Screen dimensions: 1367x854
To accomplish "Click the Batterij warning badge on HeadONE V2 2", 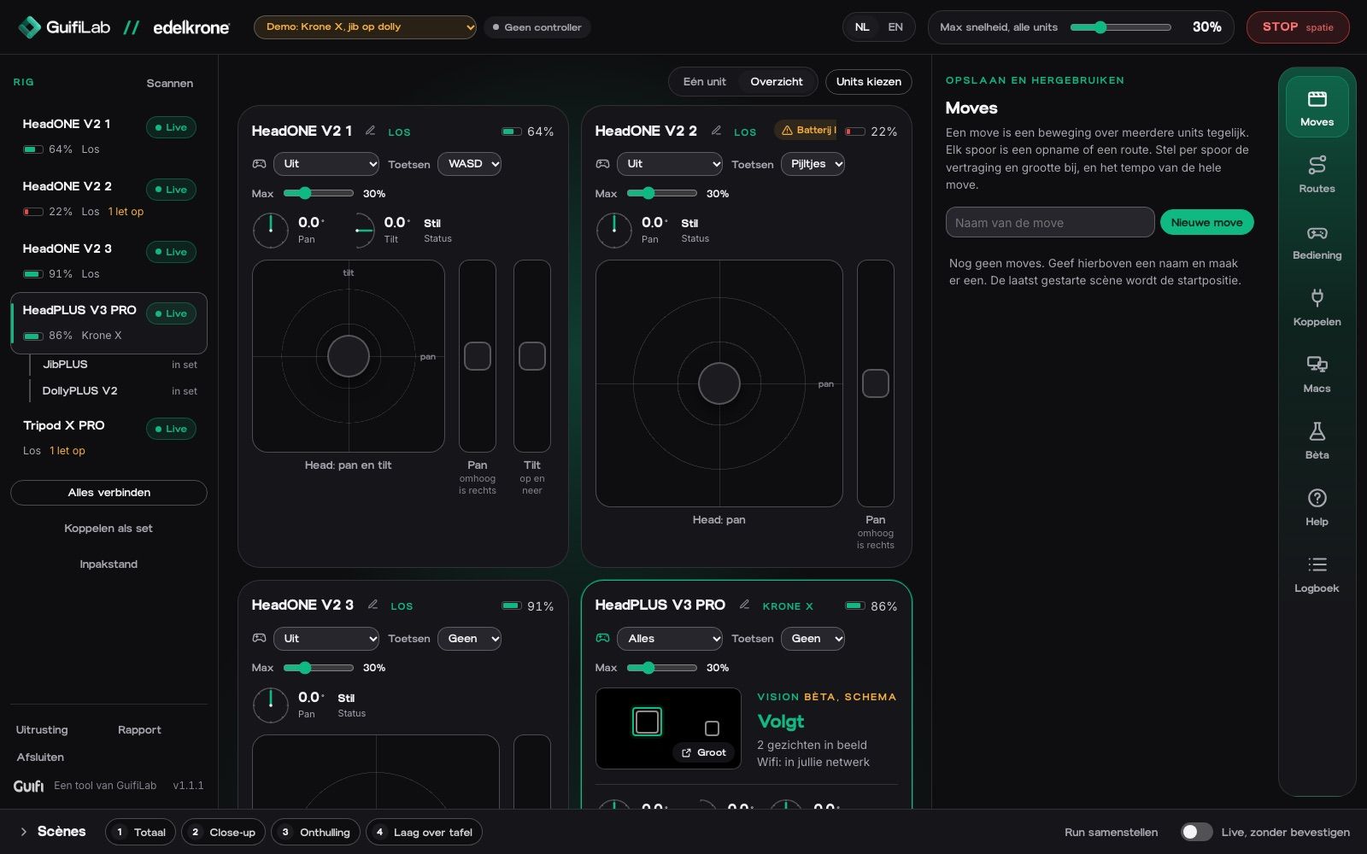I will [x=806, y=131].
